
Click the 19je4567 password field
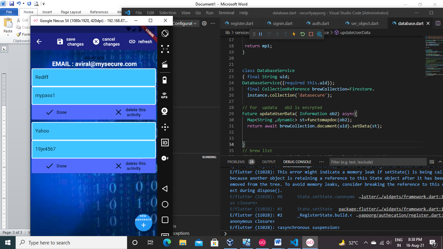point(94,149)
